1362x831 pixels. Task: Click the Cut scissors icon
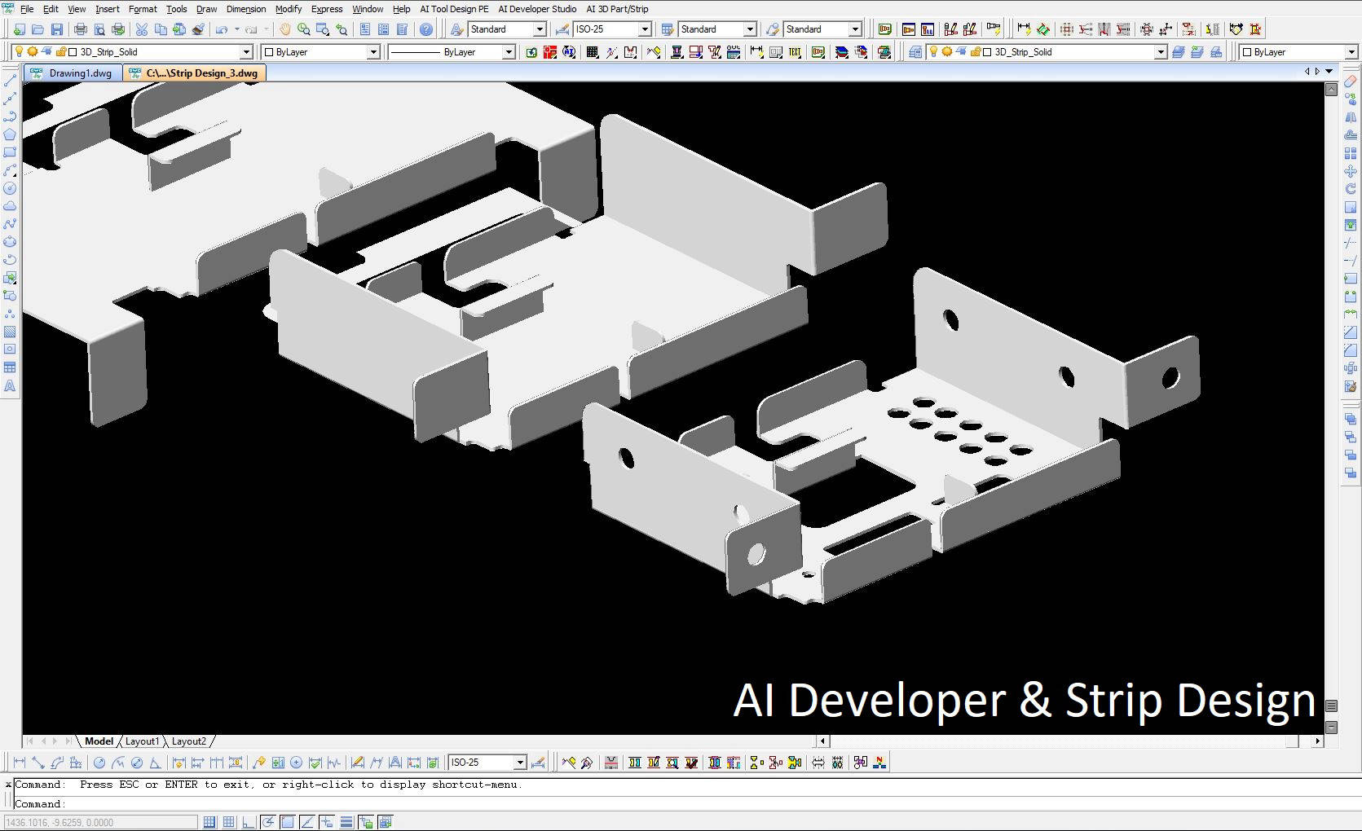141,29
